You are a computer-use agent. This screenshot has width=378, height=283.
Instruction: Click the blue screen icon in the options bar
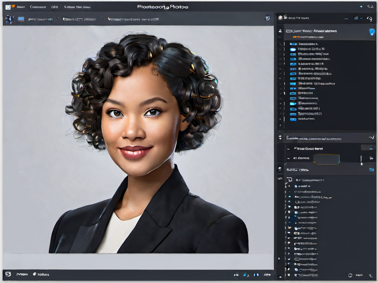[21, 19]
